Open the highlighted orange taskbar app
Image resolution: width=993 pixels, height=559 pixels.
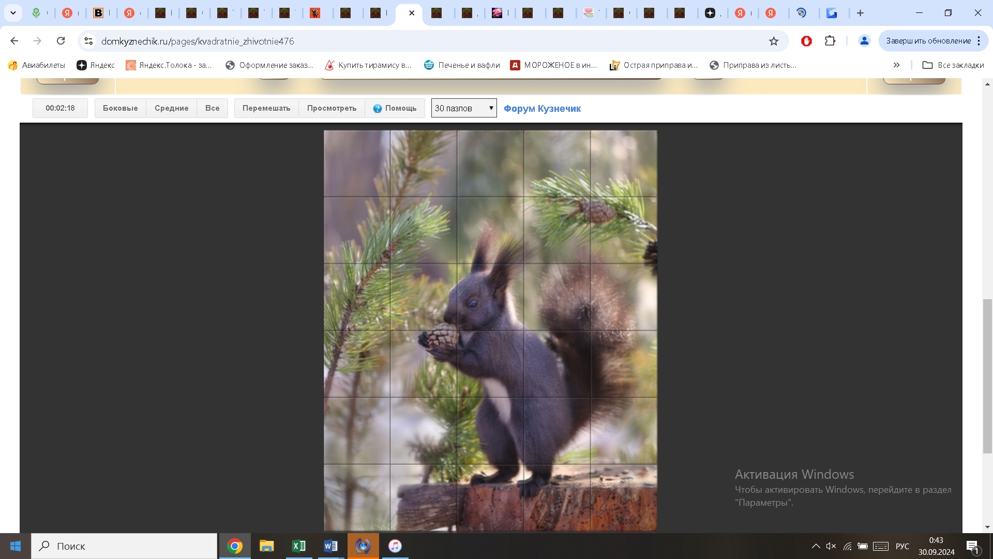(363, 546)
